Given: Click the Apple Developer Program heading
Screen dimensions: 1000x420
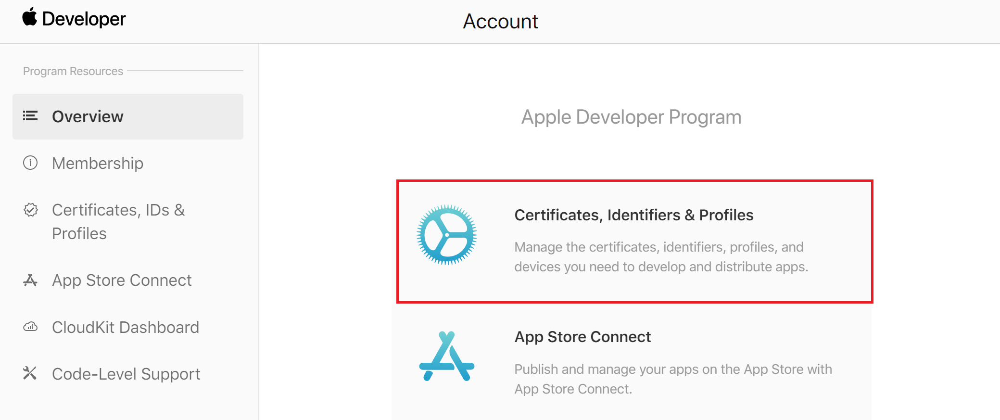Looking at the screenshot, I should coord(631,117).
